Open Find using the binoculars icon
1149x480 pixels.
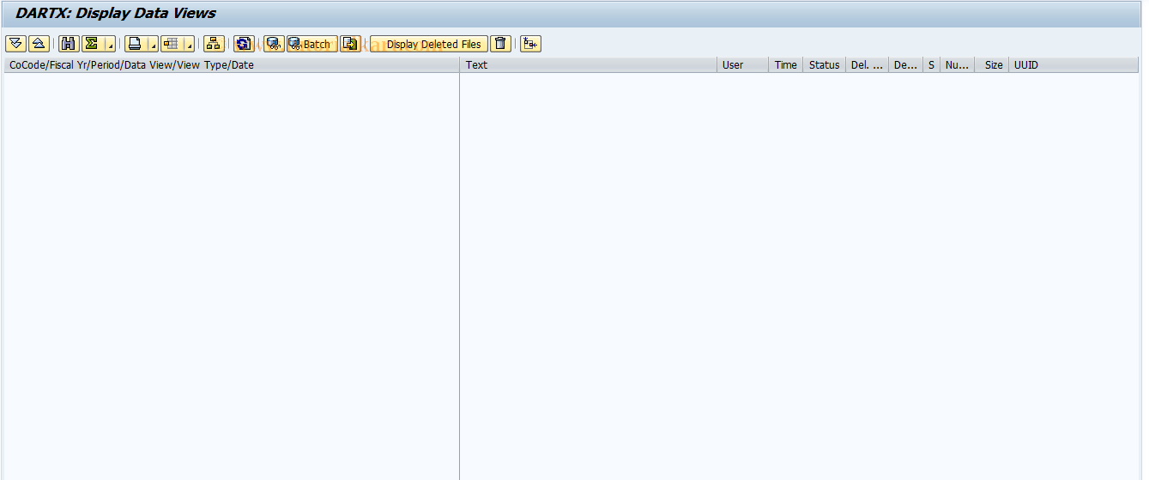69,44
